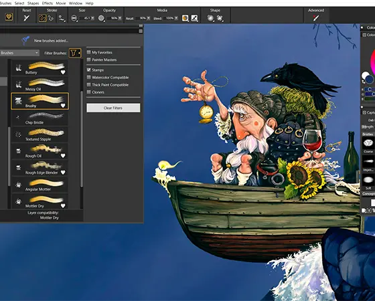Viewport: 375px width, 301px height.
Task: Click the Clear Filters button
Action: [x=113, y=108]
